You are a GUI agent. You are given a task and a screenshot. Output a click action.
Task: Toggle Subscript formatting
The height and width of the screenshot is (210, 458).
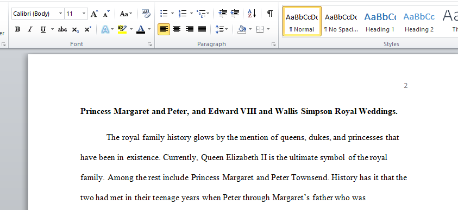point(76,29)
